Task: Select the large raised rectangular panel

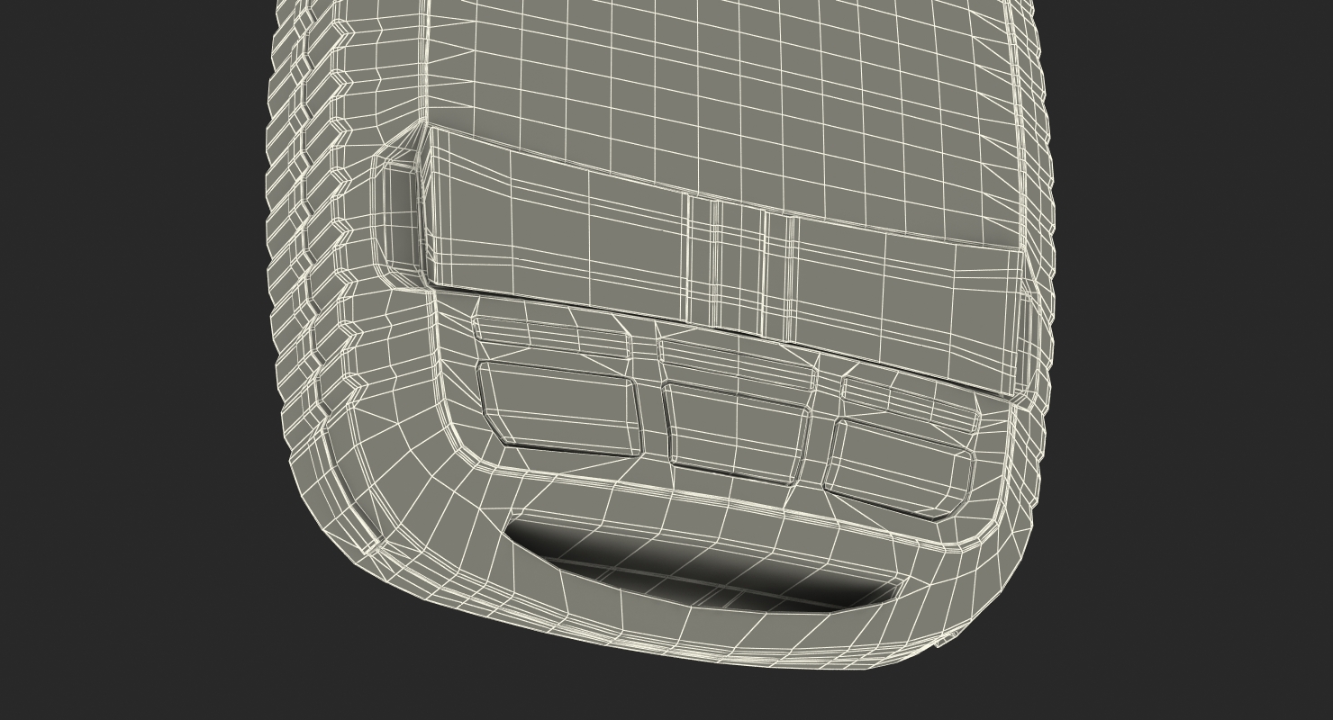Action: 726,263
